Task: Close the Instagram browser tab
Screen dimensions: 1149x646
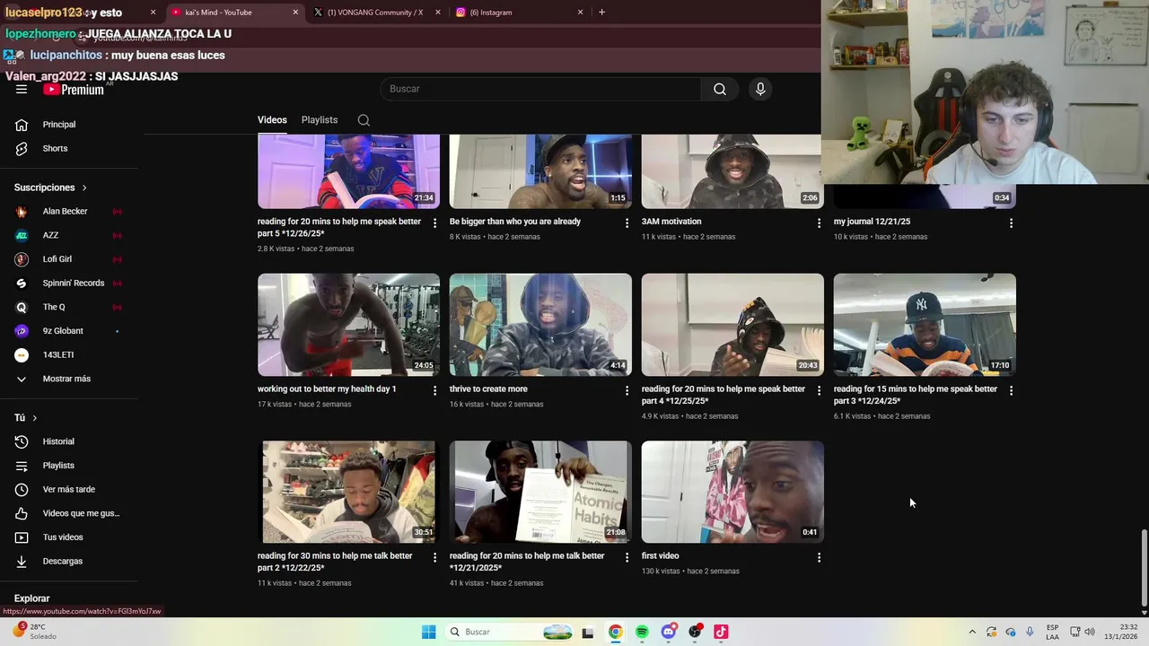Action: tap(580, 13)
